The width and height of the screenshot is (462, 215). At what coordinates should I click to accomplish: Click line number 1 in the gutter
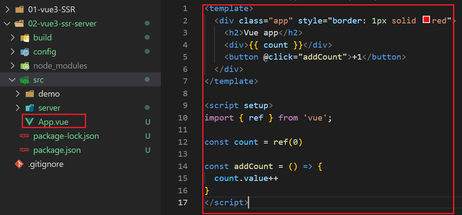(185, 9)
